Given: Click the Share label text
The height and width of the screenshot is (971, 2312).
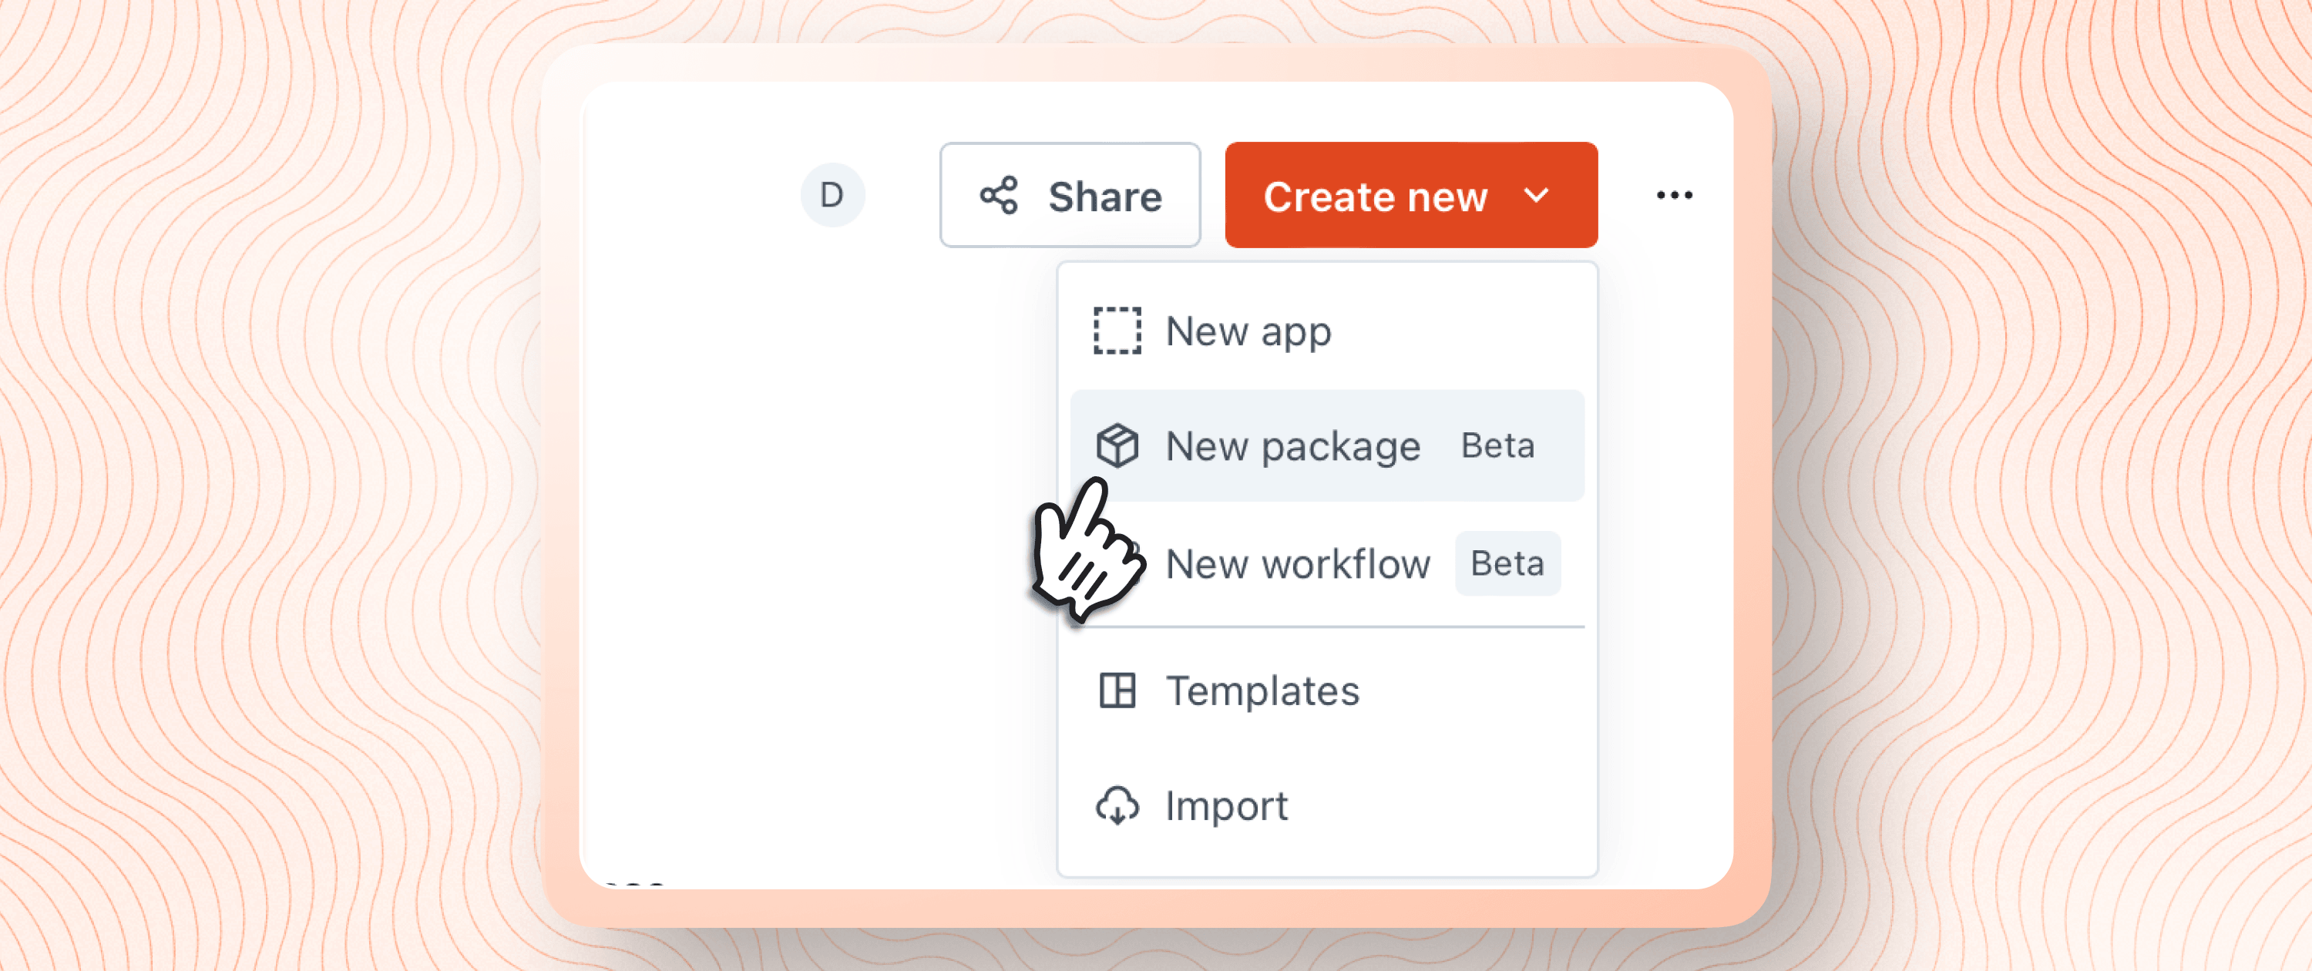Looking at the screenshot, I should 1105,197.
